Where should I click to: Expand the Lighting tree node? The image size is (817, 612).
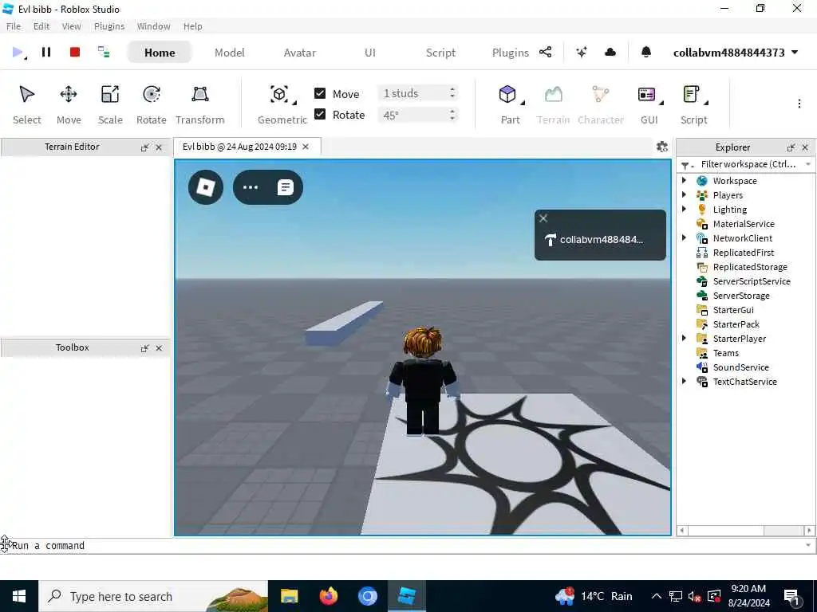tap(684, 210)
